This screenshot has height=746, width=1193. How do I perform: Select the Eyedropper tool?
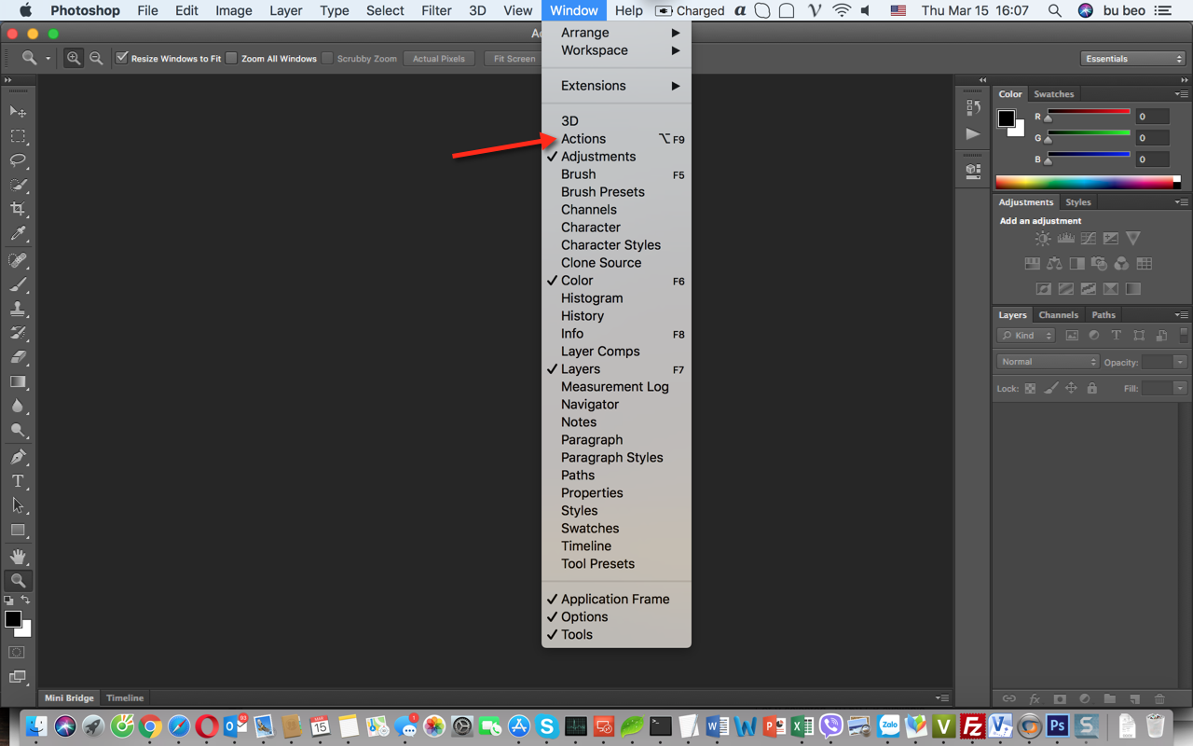click(18, 234)
